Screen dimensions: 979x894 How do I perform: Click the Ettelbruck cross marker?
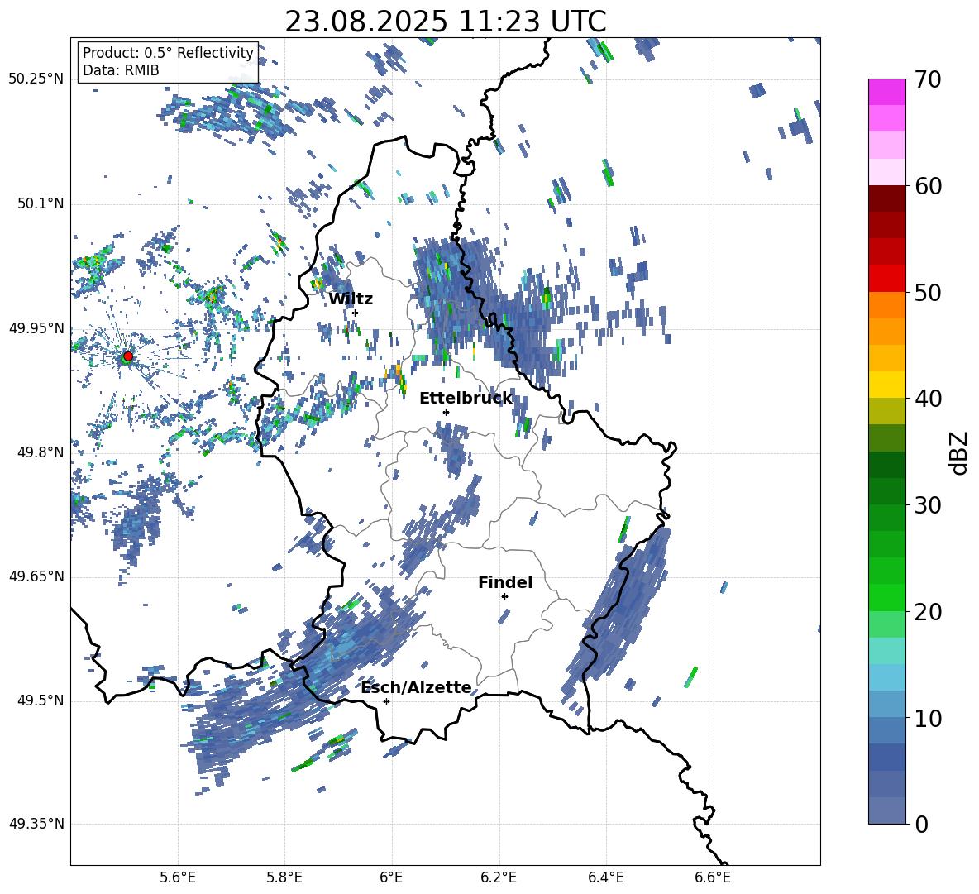point(446,412)
